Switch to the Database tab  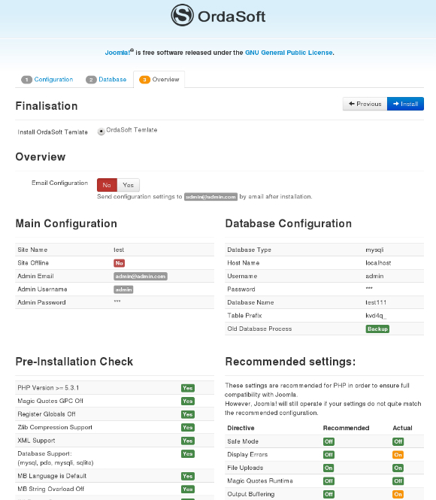[x=106, y=80]
